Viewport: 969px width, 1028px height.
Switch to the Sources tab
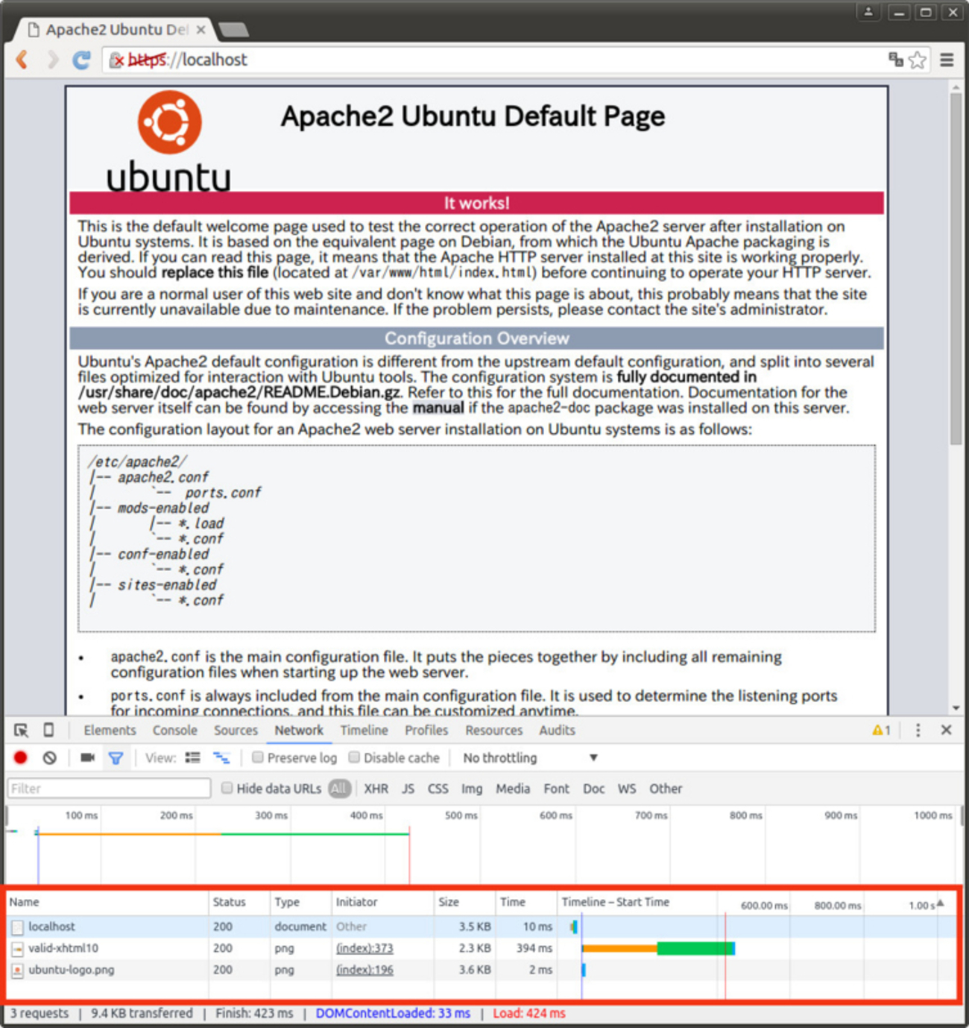click(x=236, y=731)
